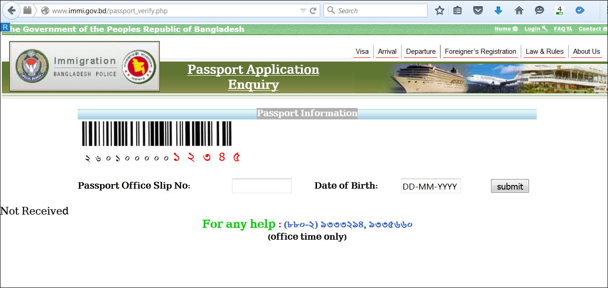Bookmark this page using the star icon
Viewport: 608px width, 288px height.
tap(439, 10)
